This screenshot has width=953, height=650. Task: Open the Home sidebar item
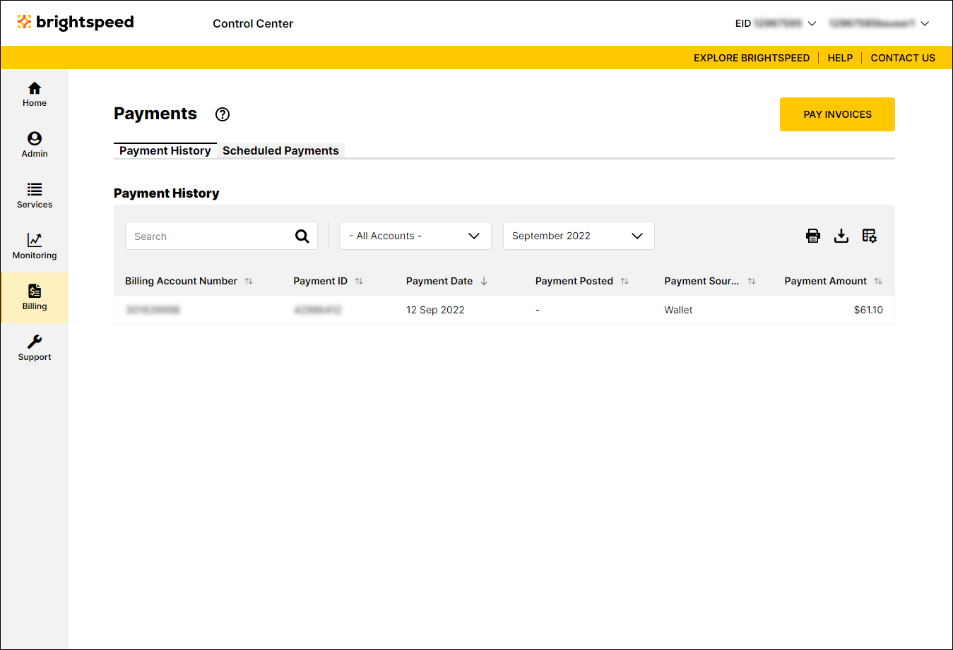[35, 95]
